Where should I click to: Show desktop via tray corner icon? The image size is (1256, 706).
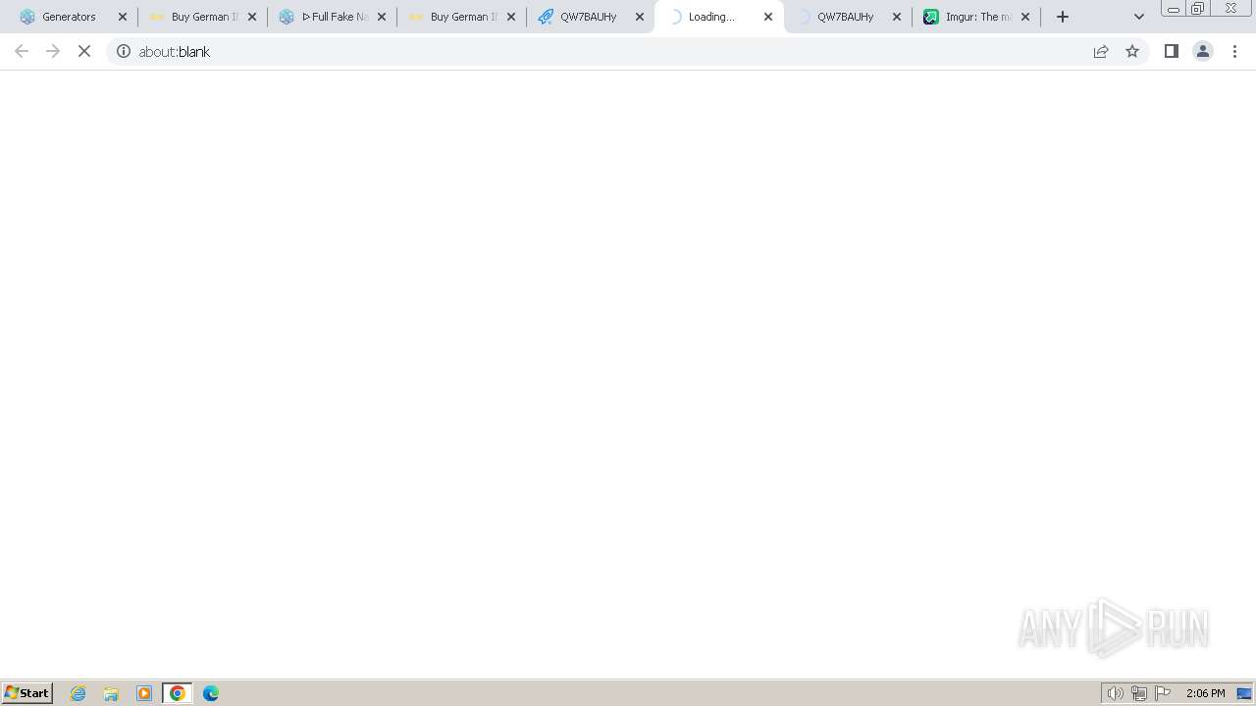(1245, 693)
